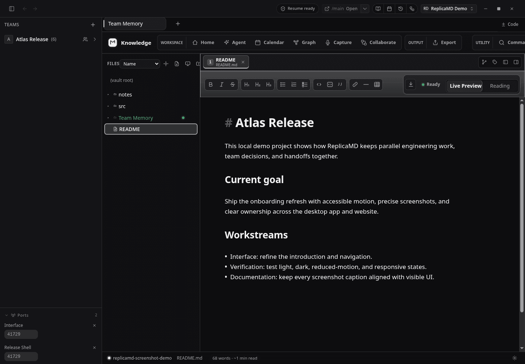This screenshot has height=364, width=525.
Task: Toggle the left sidebar from title bar
Action: [12, 9]
